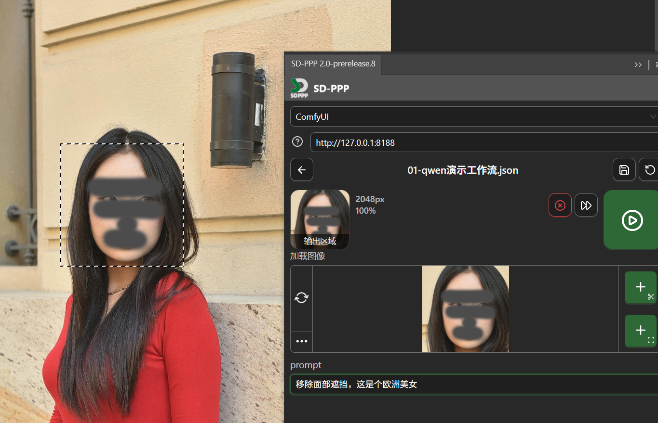Go back using the left arrow button
This screenshot has height=423, width=658.
click(x=302, y=170)
